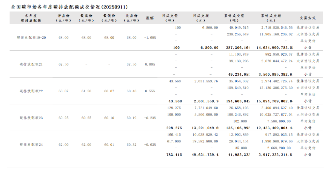The height and width of the screenshot is (170, 331).
Task: Click the 累计成交额 column header
Action: pyautogui.click(x=271, y=18)
